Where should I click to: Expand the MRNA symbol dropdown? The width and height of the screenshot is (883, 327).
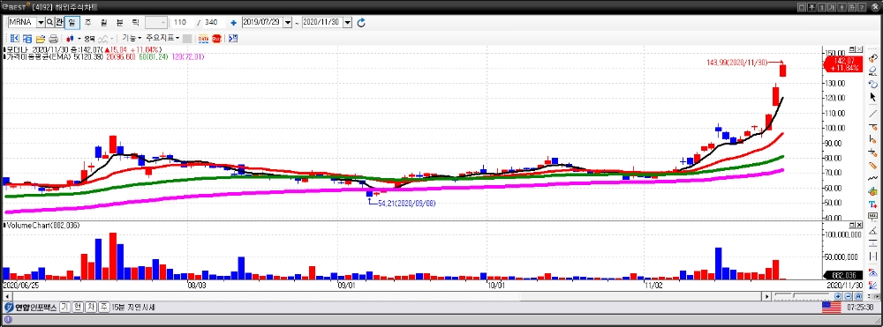41,22
